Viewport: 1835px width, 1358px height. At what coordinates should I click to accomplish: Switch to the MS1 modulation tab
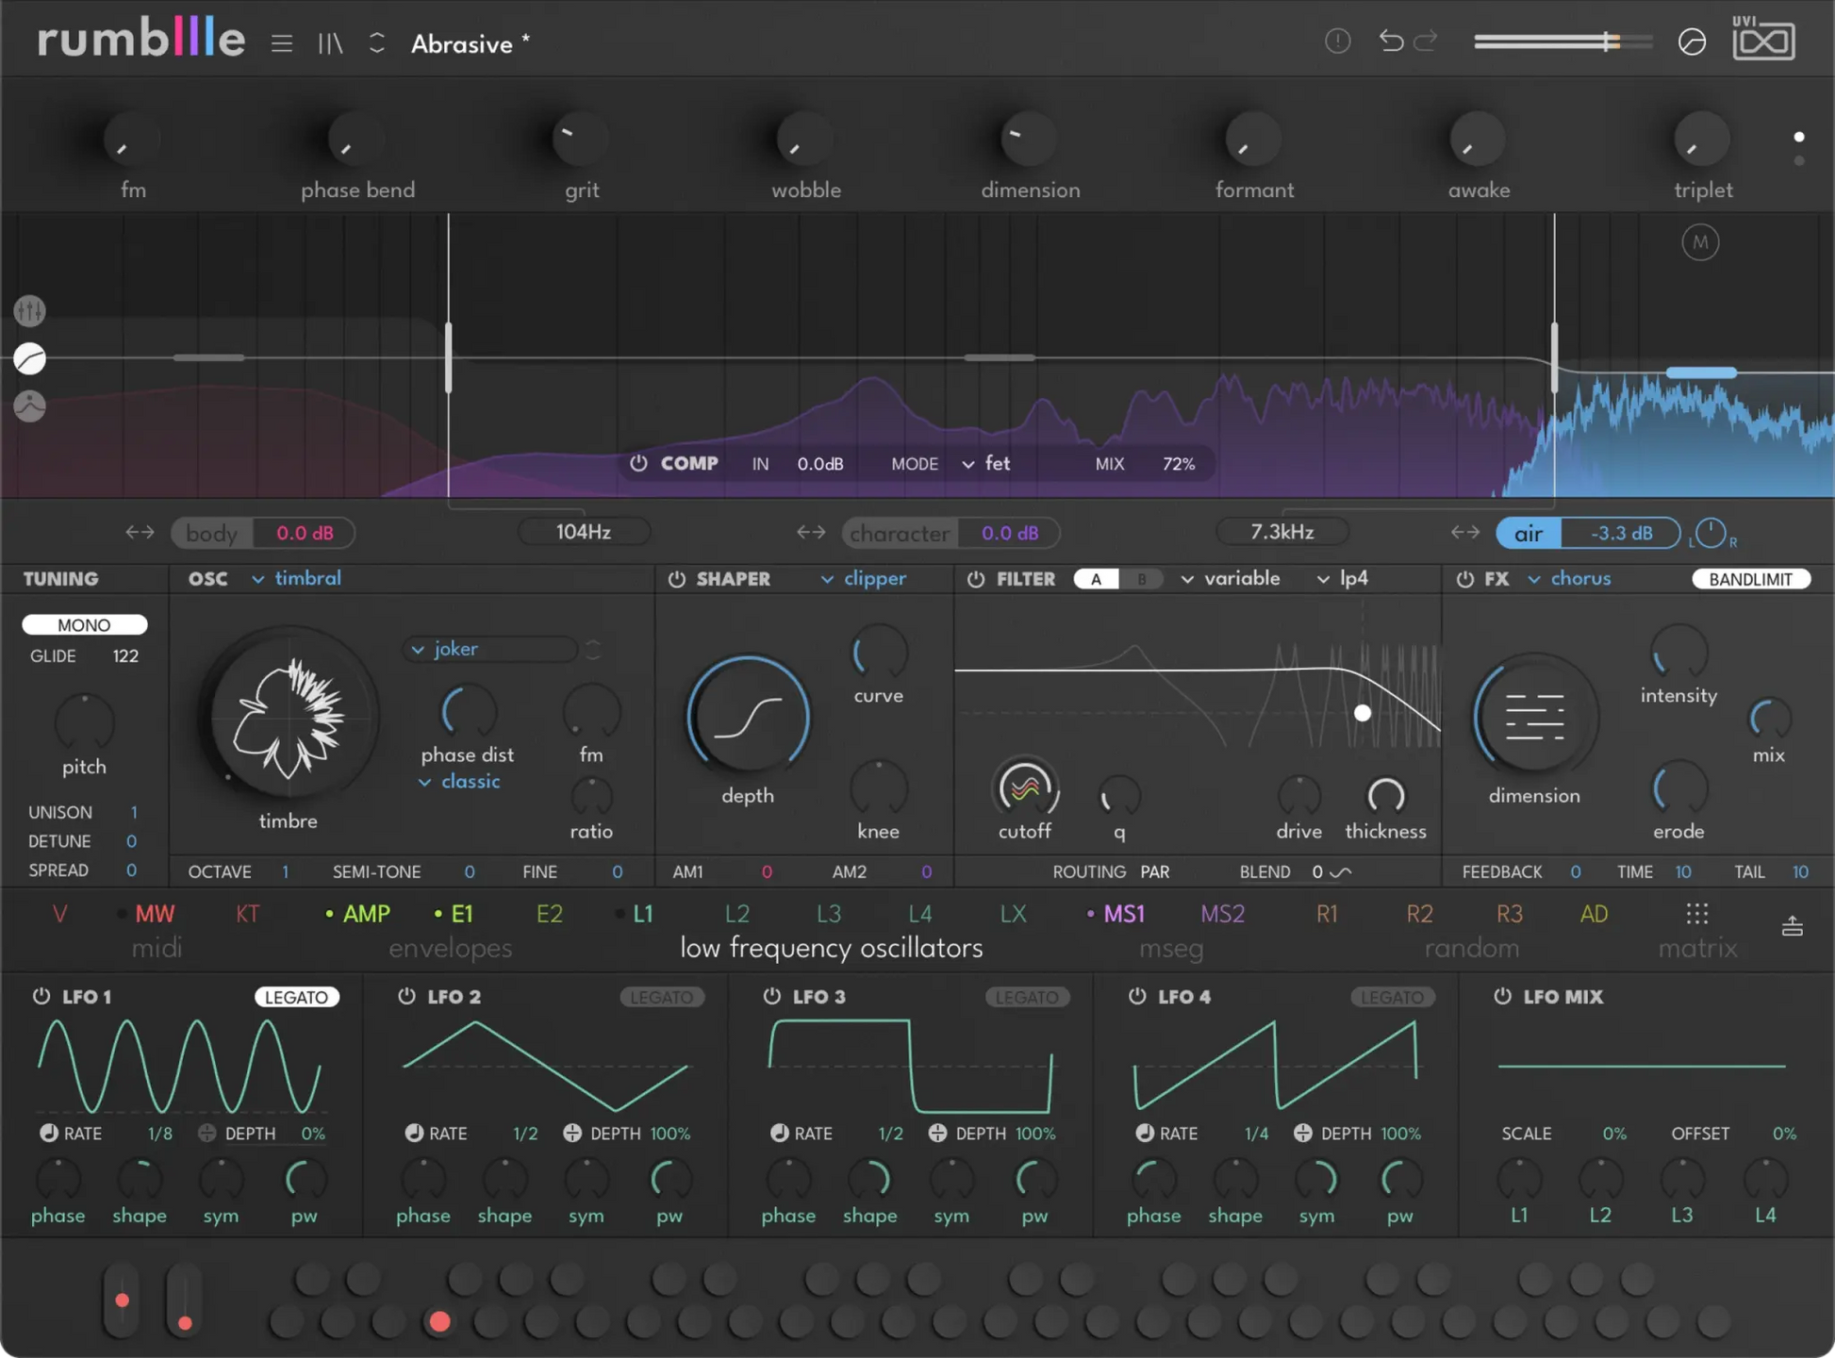pyautogui.click(x=1123, y=913)
